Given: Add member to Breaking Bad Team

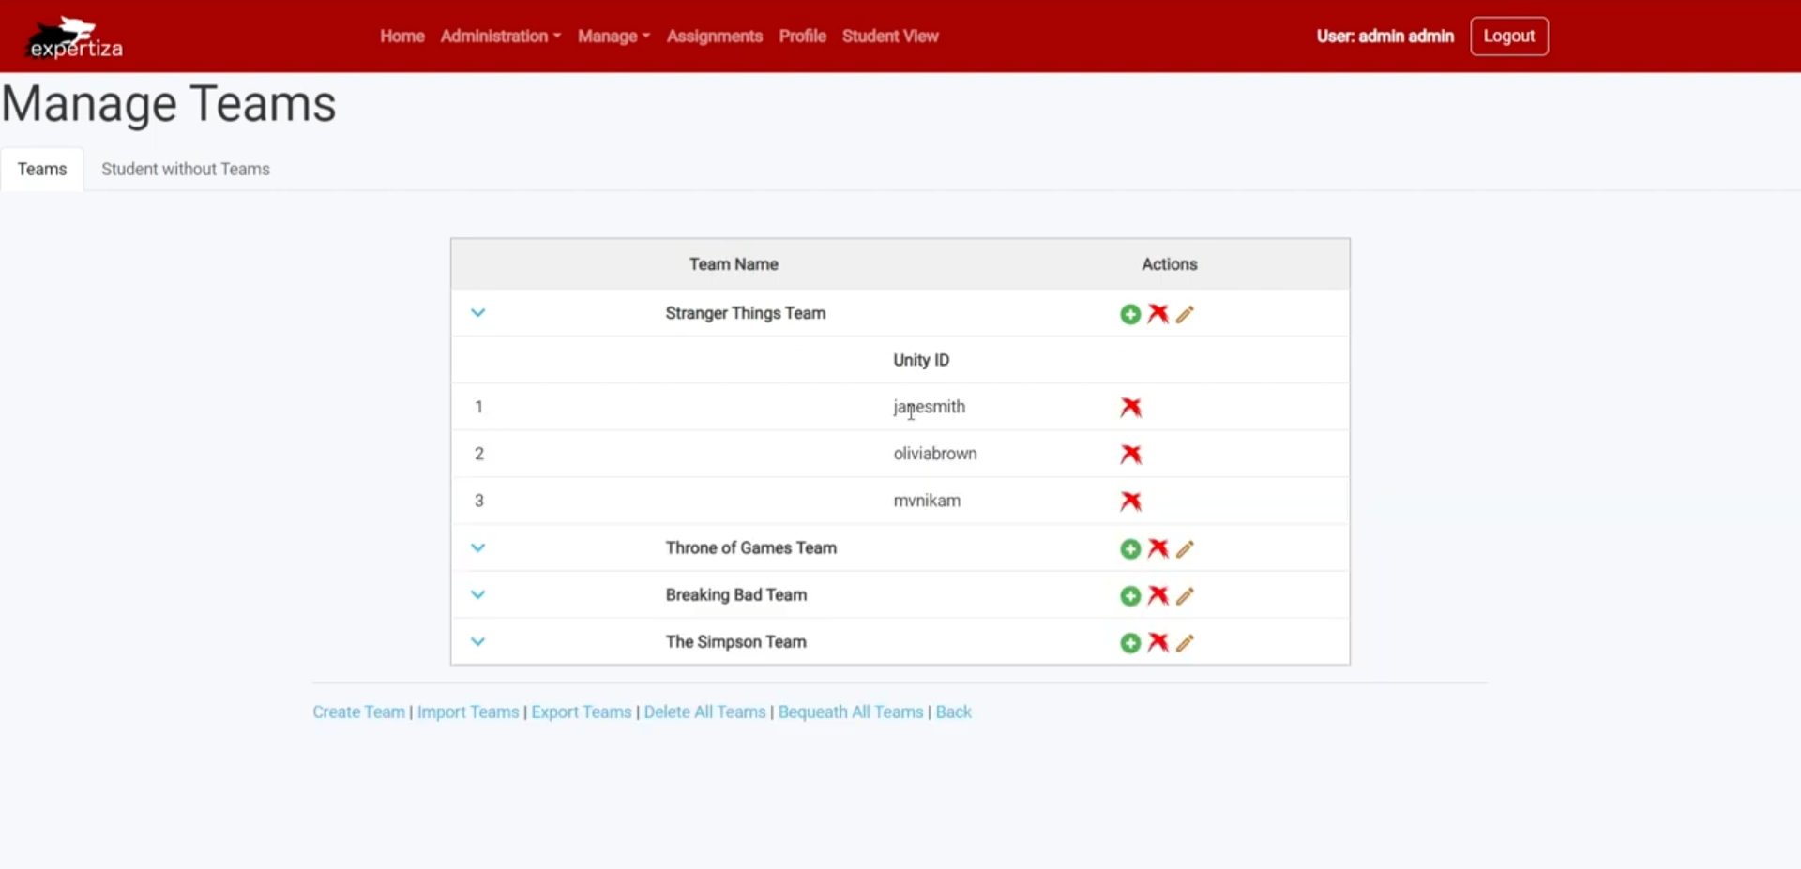Looking at the screenshot, I should pos(1130,595).
